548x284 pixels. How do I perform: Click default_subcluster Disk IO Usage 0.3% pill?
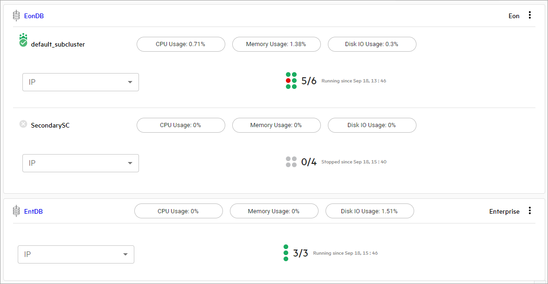(372, 44)
